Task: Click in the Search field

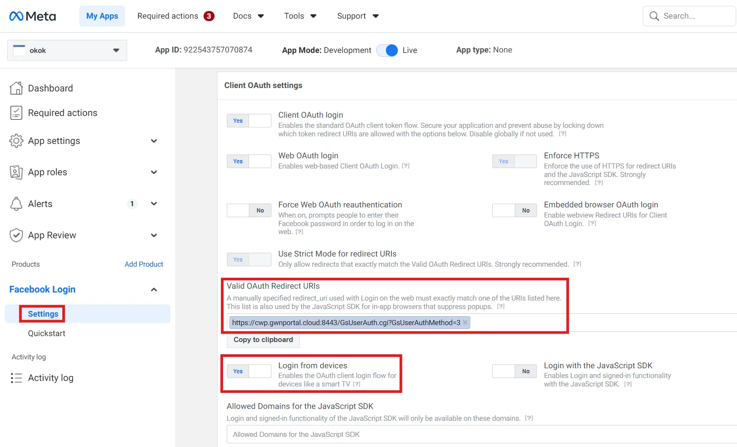Action: [690, 16]
